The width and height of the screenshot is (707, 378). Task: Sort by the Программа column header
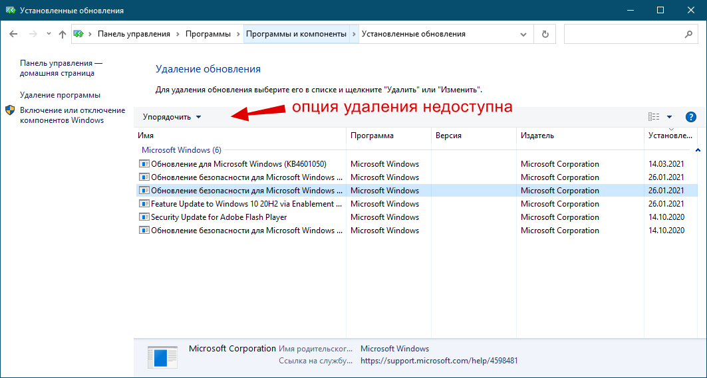(x=388, y=136)
